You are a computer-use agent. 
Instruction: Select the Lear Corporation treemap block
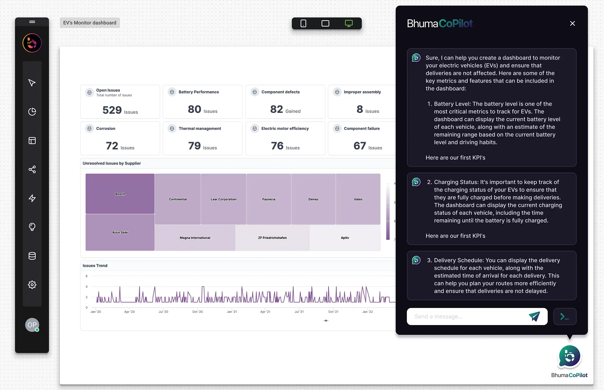click(x=224, y=199)
